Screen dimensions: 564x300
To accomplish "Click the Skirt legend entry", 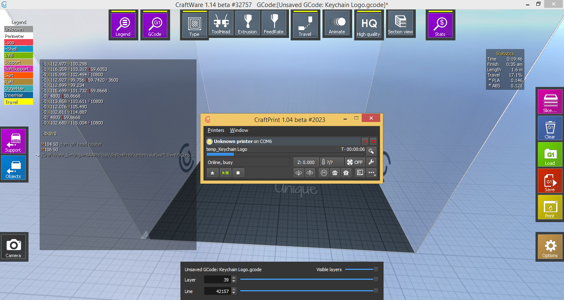I will coord(19,75).
